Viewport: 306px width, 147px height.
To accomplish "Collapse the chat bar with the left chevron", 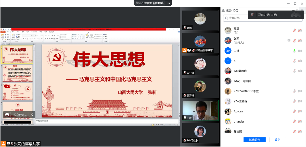I will coord(32,115).
